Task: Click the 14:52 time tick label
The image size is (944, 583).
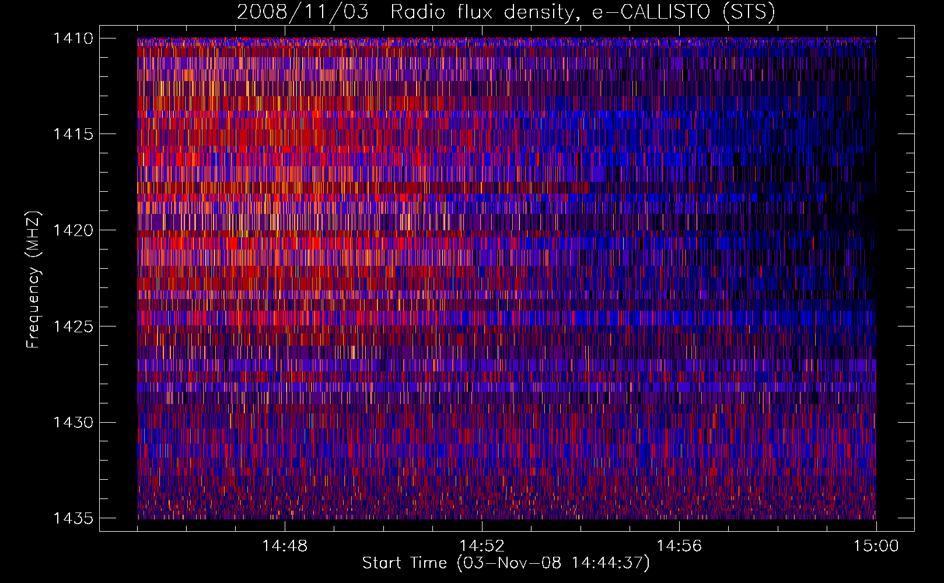Action: (x=482, y=546)
